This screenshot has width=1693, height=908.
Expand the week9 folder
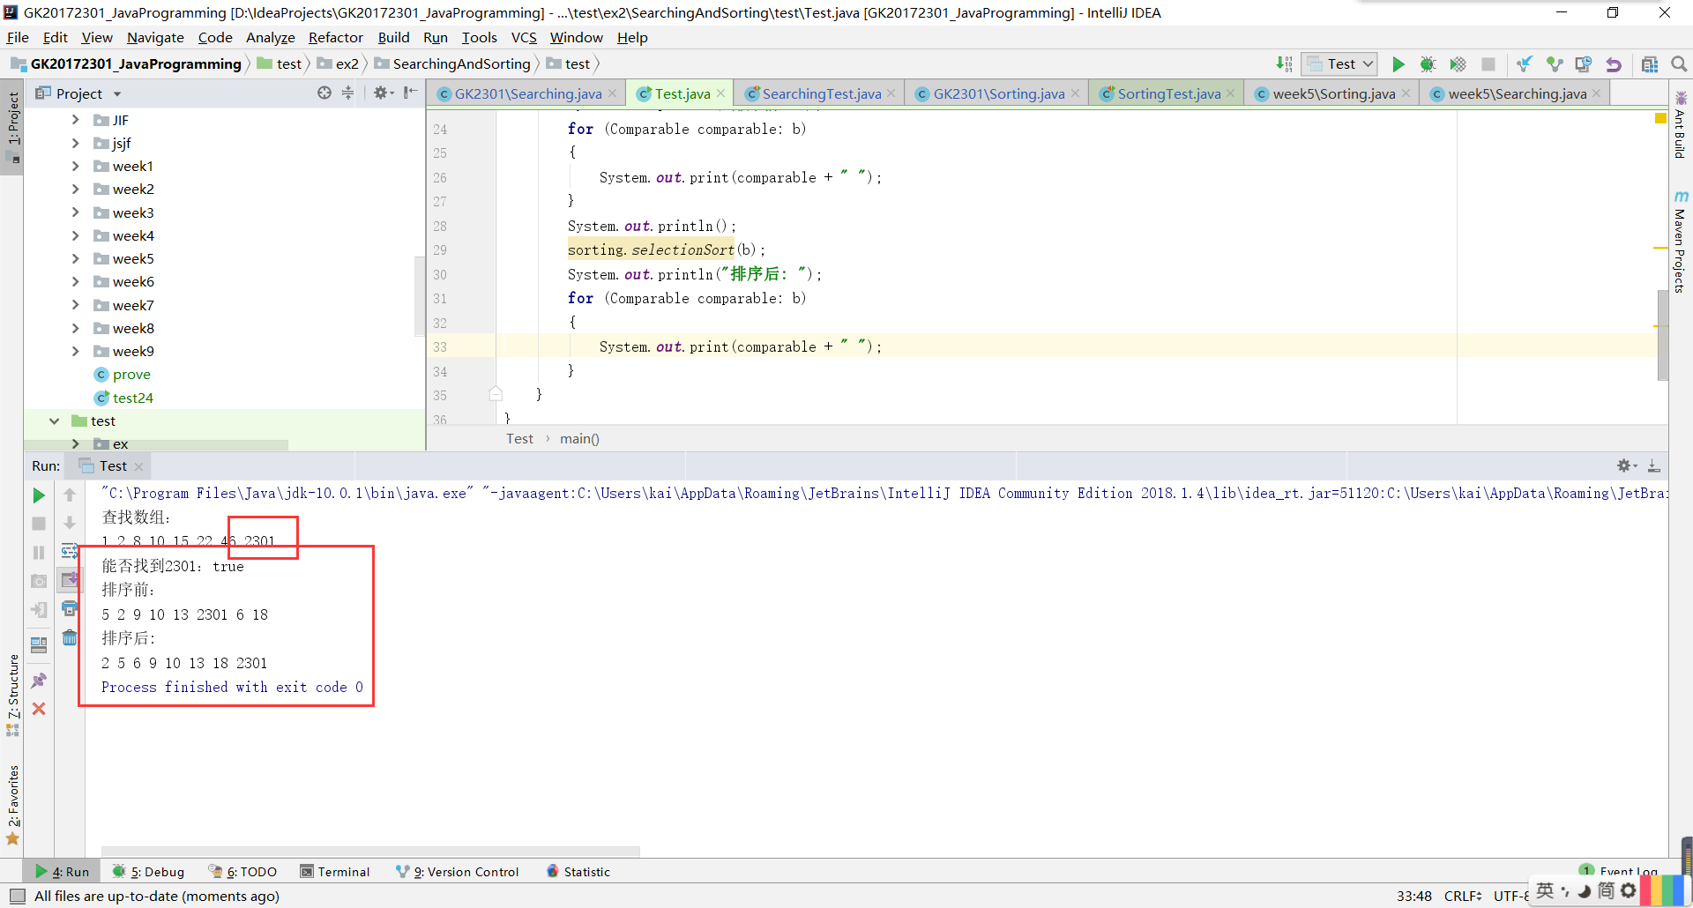76,351
